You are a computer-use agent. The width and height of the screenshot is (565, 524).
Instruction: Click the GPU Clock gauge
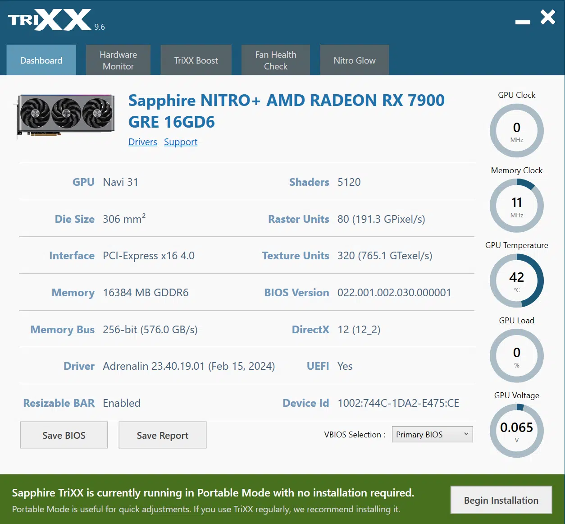pyautogui.click(x=517, y=131)
